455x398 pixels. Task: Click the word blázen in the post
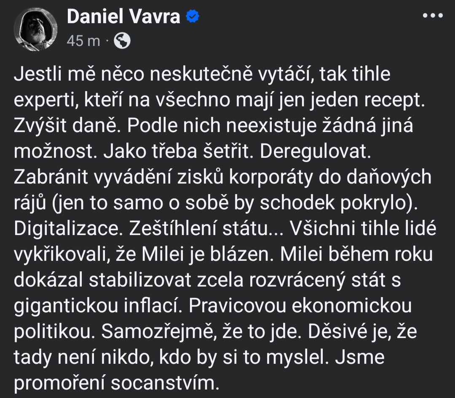(242, 254)
